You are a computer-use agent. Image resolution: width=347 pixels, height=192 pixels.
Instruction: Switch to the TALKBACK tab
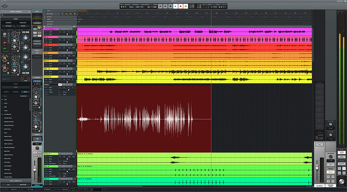(x=319, y=186)
